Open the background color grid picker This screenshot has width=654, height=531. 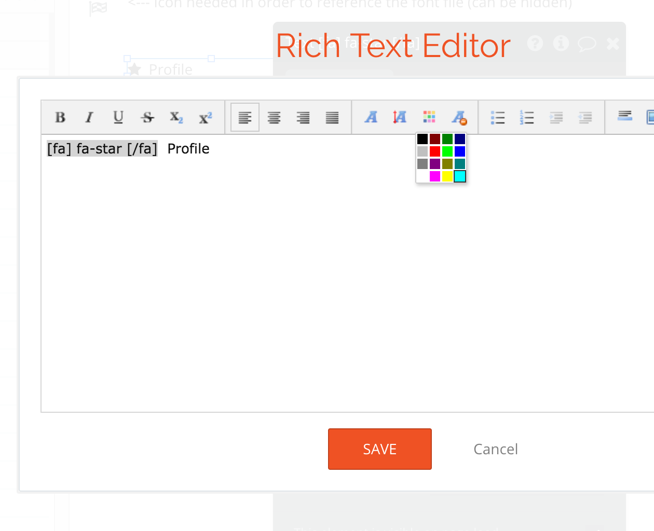(429, 117)
